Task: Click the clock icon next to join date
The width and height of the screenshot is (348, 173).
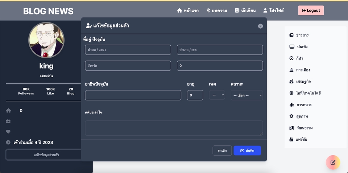Action: [8, 142]
